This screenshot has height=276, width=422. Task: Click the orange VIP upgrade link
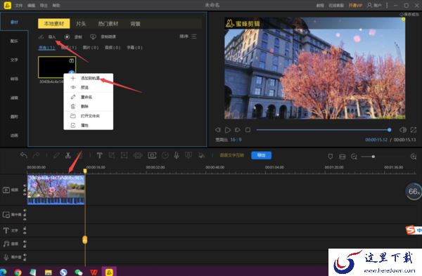pyautogui.click(x=355, y=5)
